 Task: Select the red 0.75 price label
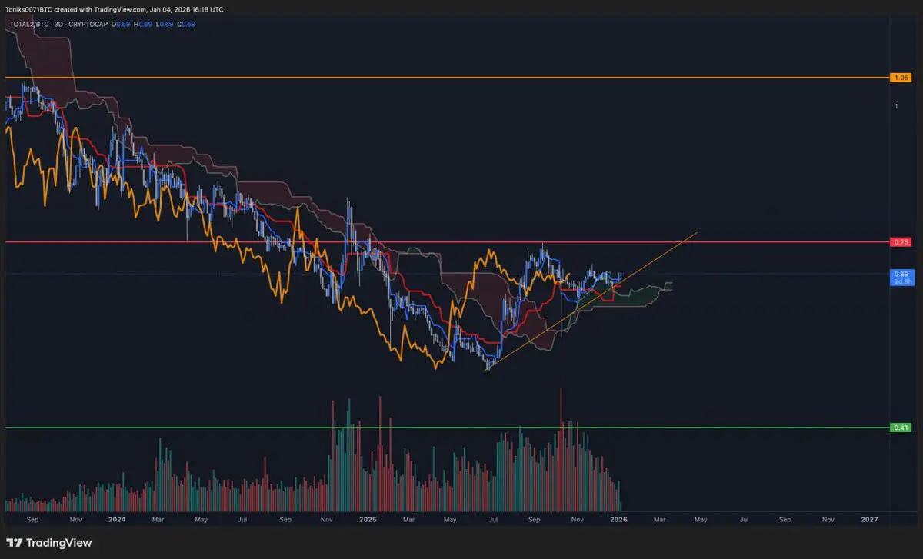pyautogui.click(x=902, y=242)
